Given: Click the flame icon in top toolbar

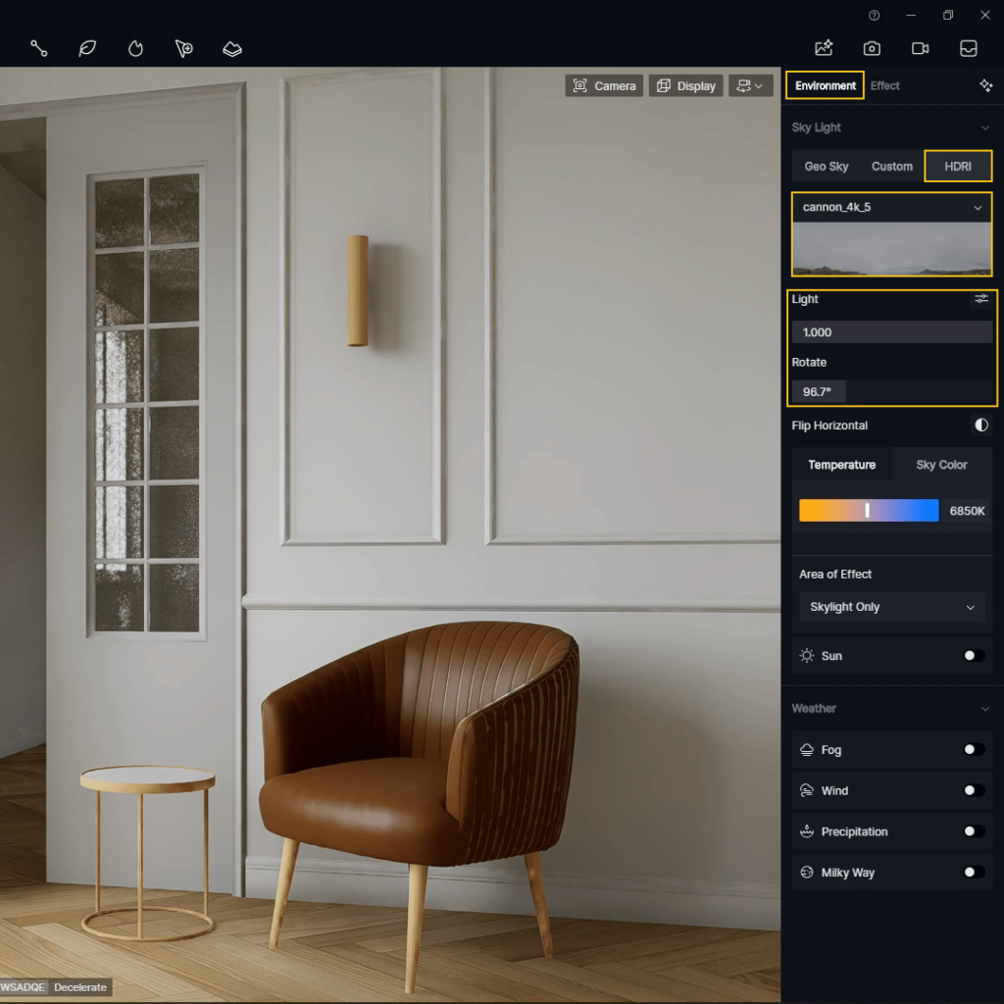Looking at the screenshot, I should (x=135, y=48).
